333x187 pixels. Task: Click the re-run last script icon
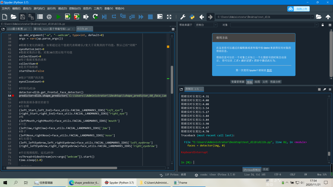(95, 17)
